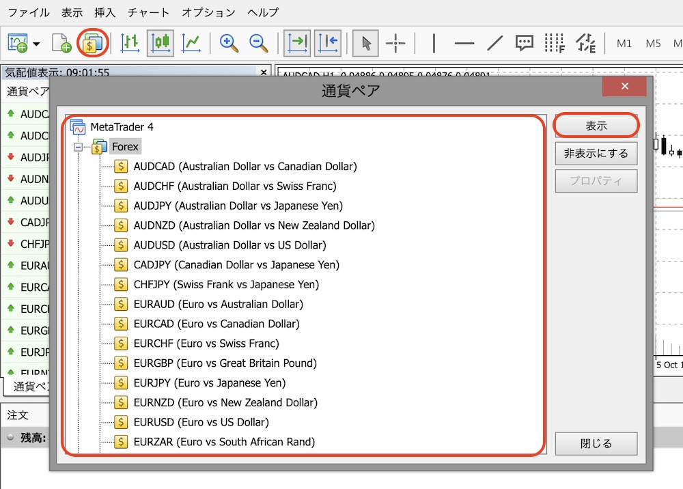Switch to candlestick chart display
Image resolution: width=683 pixels, height=489 pixels.
pyautogui.click(x=161, y=43)
